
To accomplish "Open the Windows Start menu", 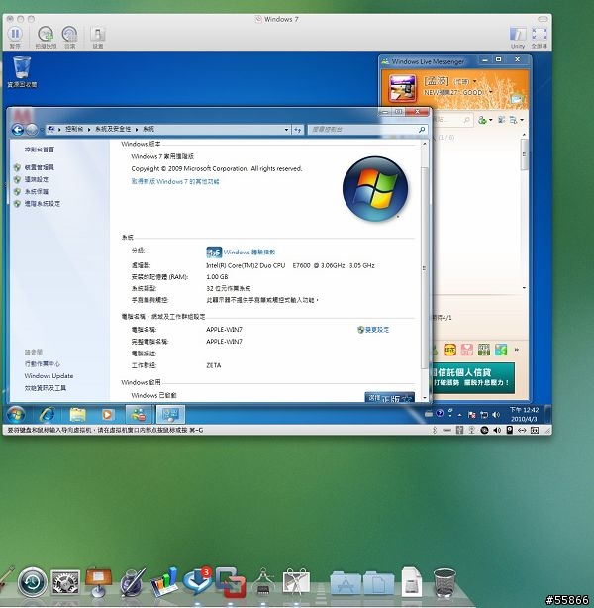I will (x=16, y=415).
